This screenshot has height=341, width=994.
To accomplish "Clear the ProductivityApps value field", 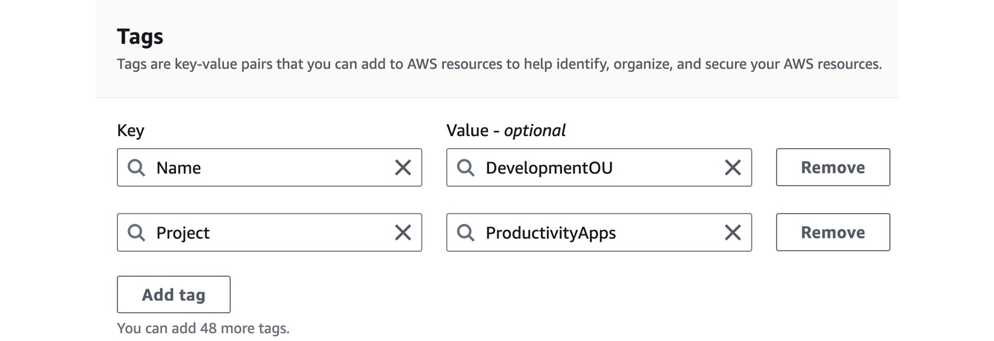I will (733, 233).
